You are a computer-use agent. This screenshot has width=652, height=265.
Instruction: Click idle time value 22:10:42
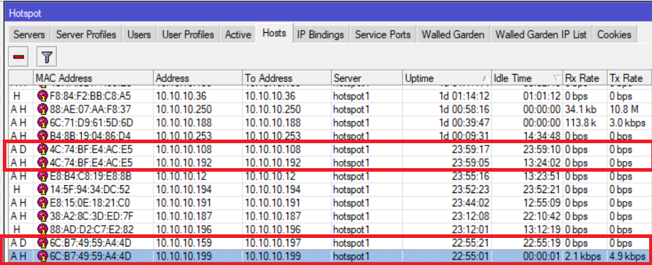(x=542, y=216)
